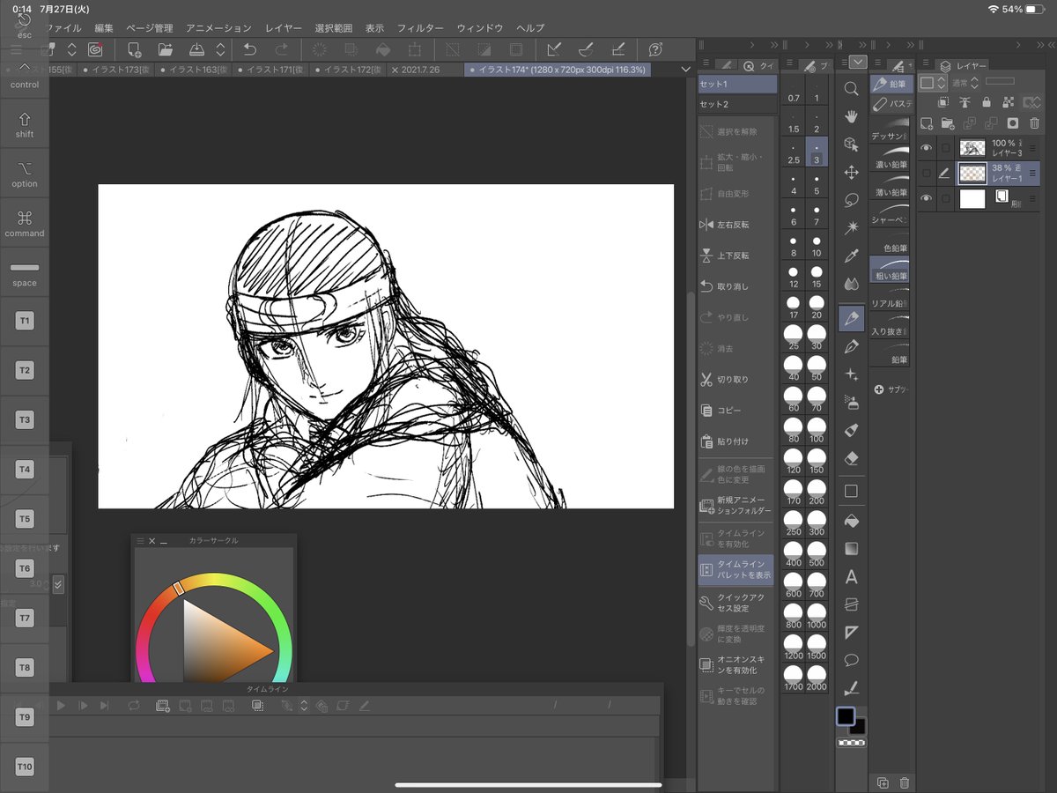Viewport: 1057px width, 793px height.
Task: Expand the document tab list chevron
Action: pos(685,70)
